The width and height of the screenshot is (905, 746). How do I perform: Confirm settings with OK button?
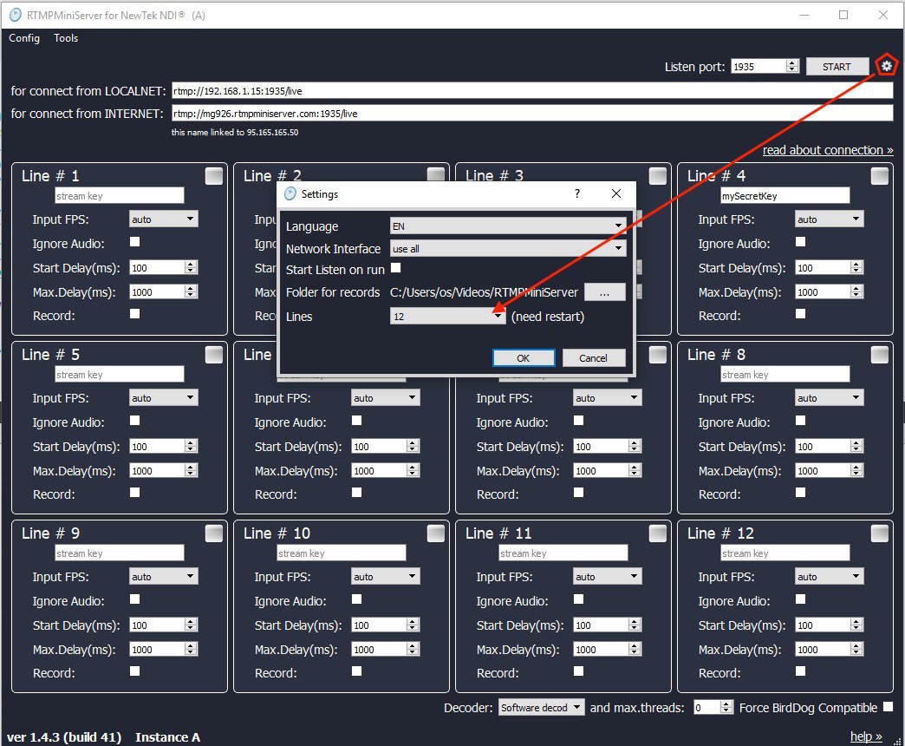[524, 358]
